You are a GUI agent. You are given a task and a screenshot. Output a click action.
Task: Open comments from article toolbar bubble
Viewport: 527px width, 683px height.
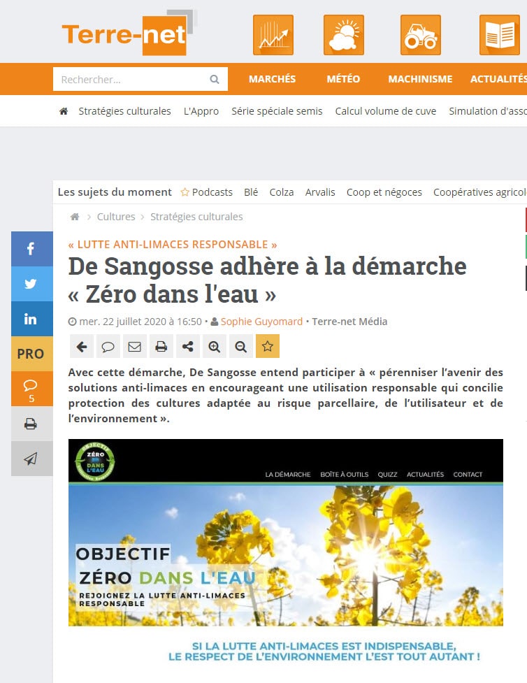tap(108, 346)
